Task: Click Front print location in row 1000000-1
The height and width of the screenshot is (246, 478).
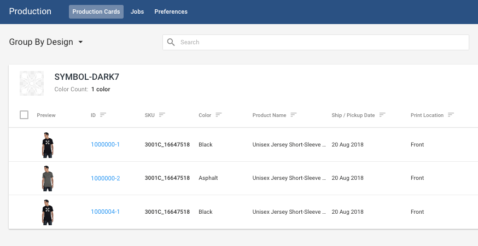Action: (417, 144)
